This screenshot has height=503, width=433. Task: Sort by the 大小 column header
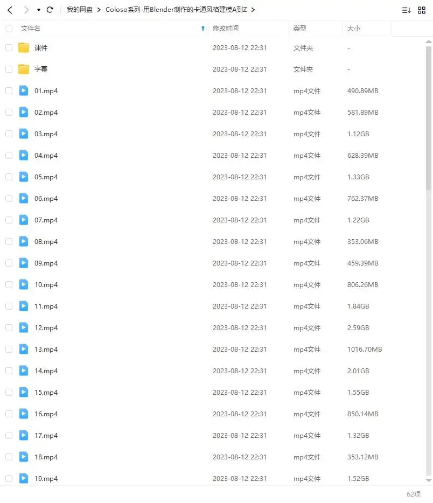tap(354, 29)
